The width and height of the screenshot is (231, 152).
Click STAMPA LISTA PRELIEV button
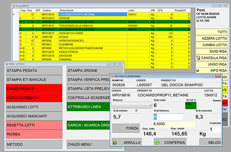click(88, 88)
